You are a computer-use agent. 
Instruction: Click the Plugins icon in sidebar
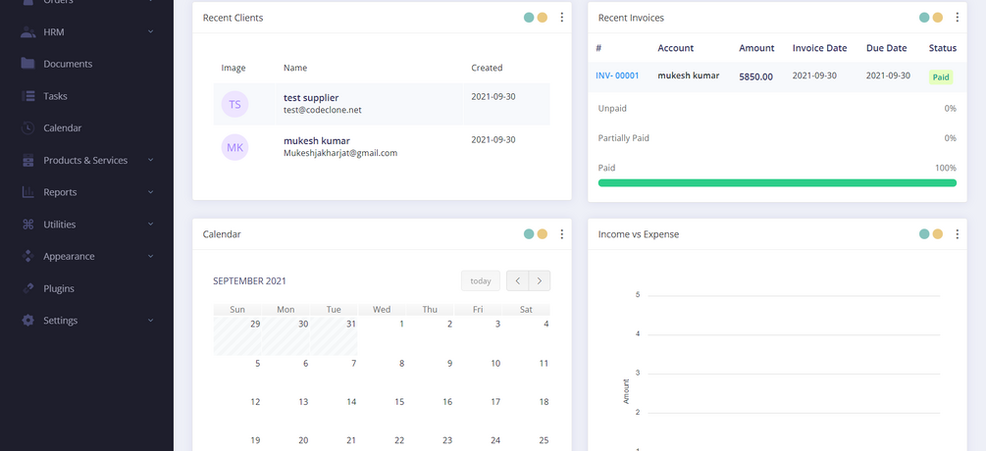pos(27,288)
